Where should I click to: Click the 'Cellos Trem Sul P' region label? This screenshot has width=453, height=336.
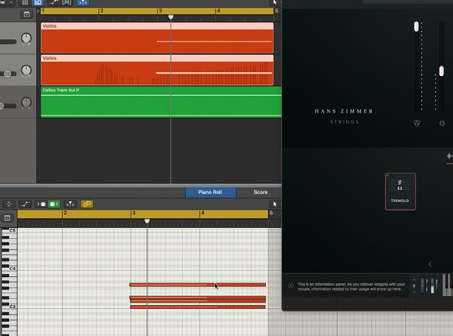(x=60, y=90)
